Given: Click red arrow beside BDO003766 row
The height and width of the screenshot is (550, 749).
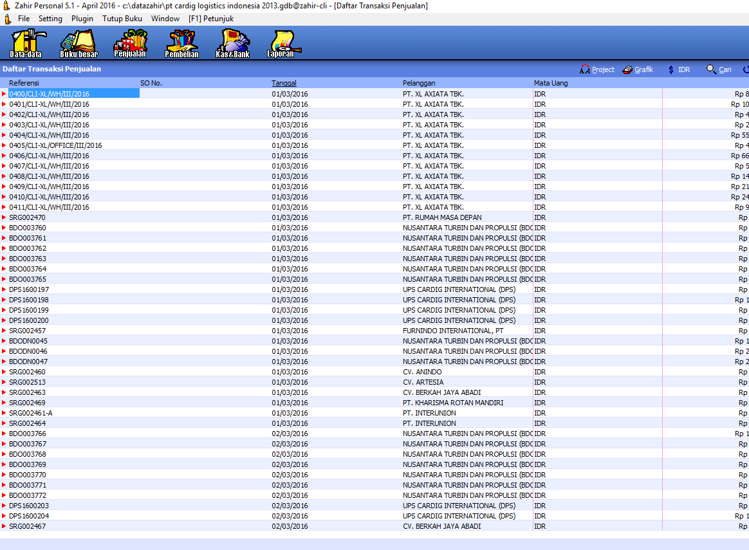Looking at the screenshot, I should coord(4,434).
